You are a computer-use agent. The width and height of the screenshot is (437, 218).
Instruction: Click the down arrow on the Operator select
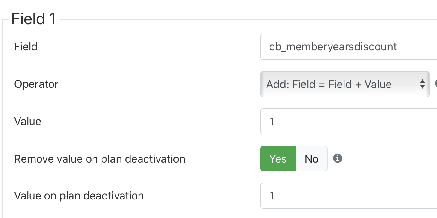coord(423,87)
